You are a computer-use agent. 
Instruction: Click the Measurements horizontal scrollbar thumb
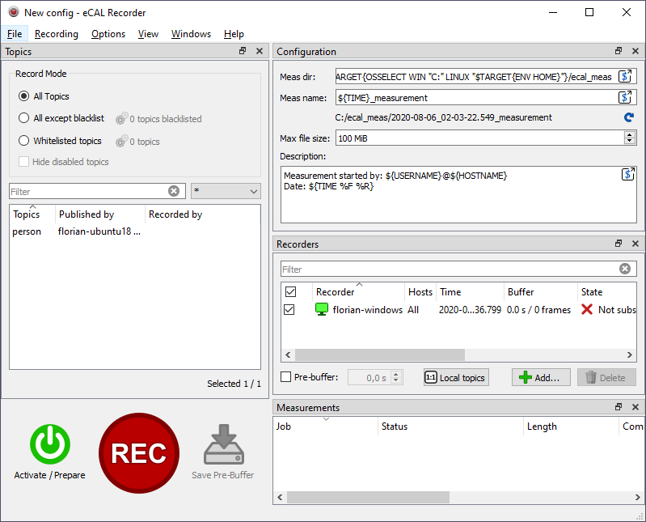pos(368,497)
